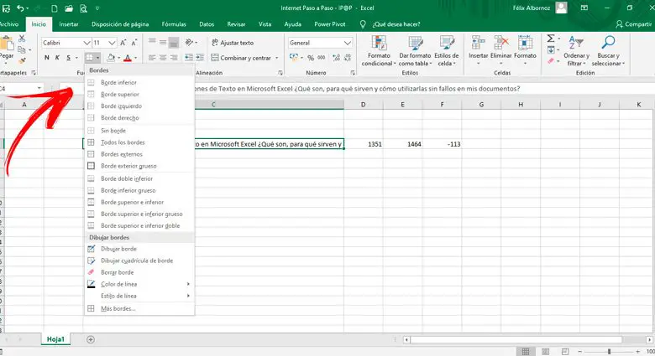Screen dimensions: 655x356
Task: Select the Hoja1 sheet tab
Action: pos(55,339)
